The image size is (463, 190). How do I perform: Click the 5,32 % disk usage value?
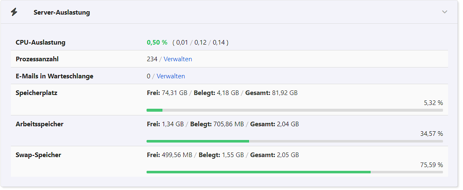coord(433,103)
